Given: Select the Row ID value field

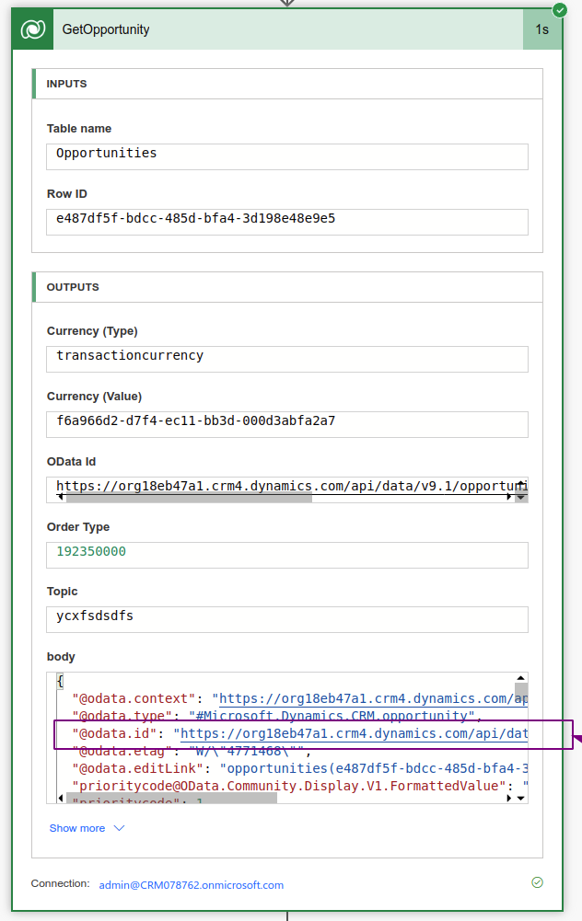Looking at the screenshot, I should pos(286,222).
